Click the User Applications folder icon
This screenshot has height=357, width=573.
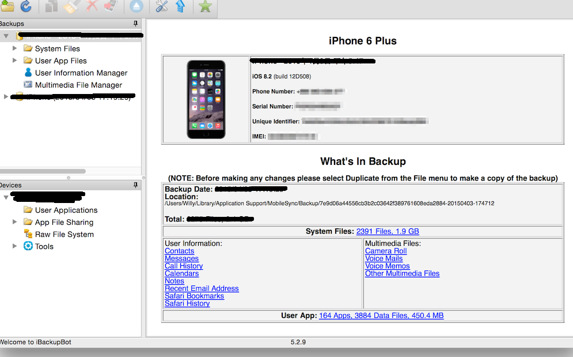point(28,210)
